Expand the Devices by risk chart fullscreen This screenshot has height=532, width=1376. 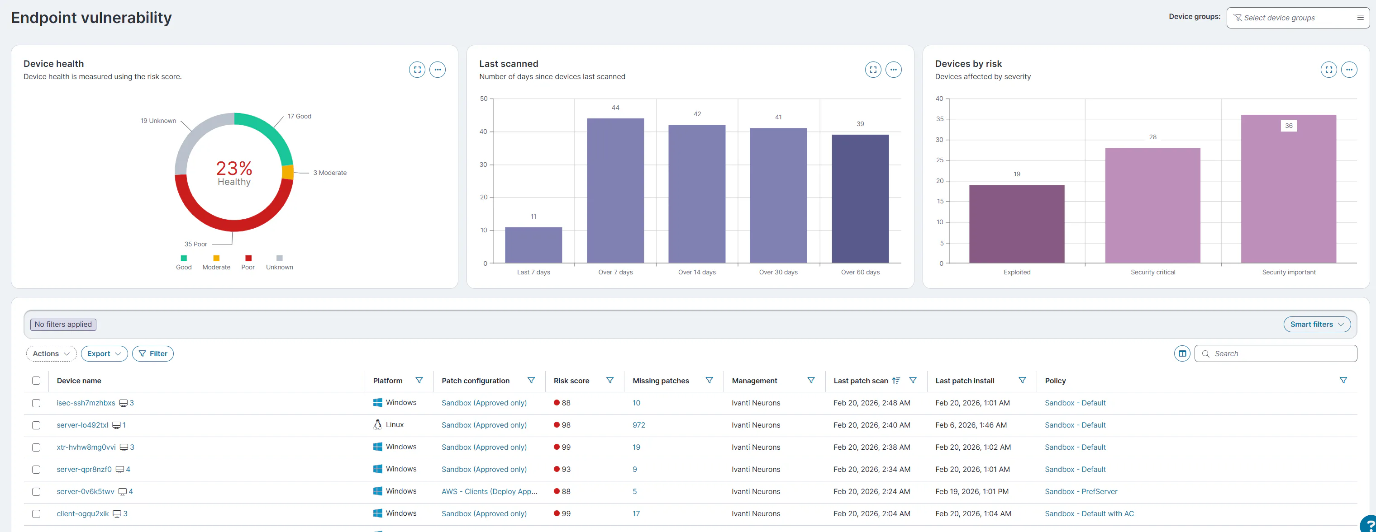coord(1328,69)
